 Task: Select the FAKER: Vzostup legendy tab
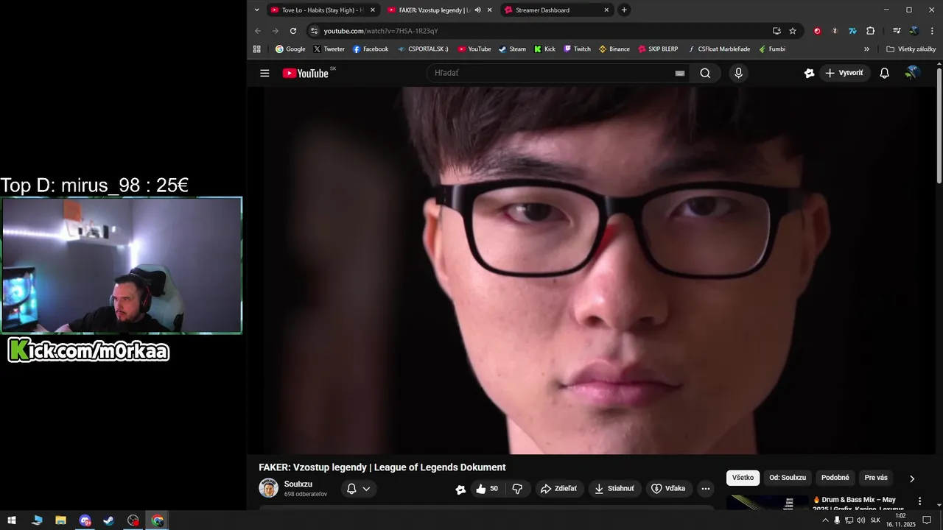click(439, 10)
